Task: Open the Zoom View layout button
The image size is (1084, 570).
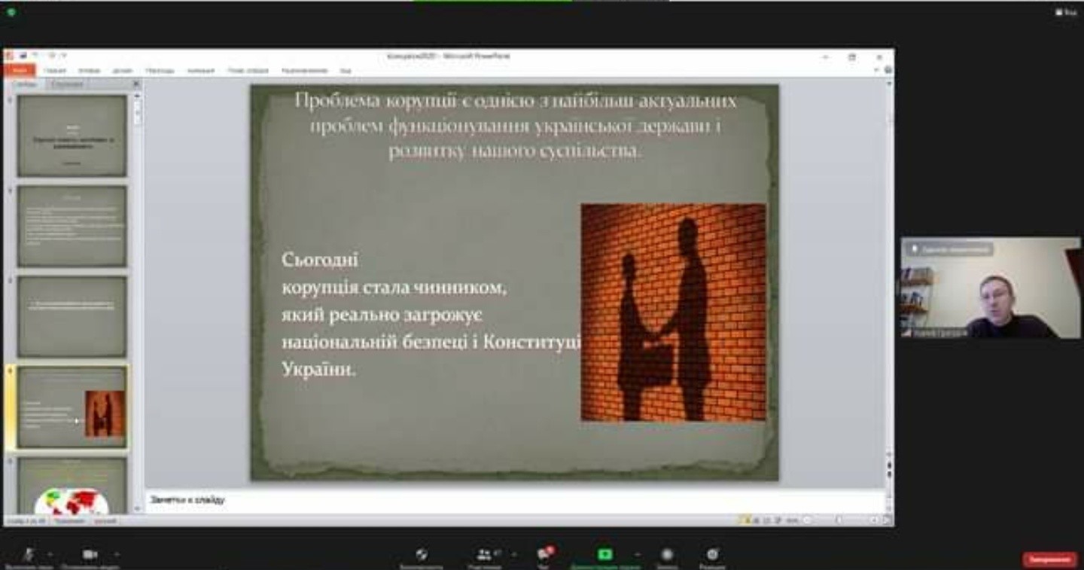Action: pos(1066,12)
